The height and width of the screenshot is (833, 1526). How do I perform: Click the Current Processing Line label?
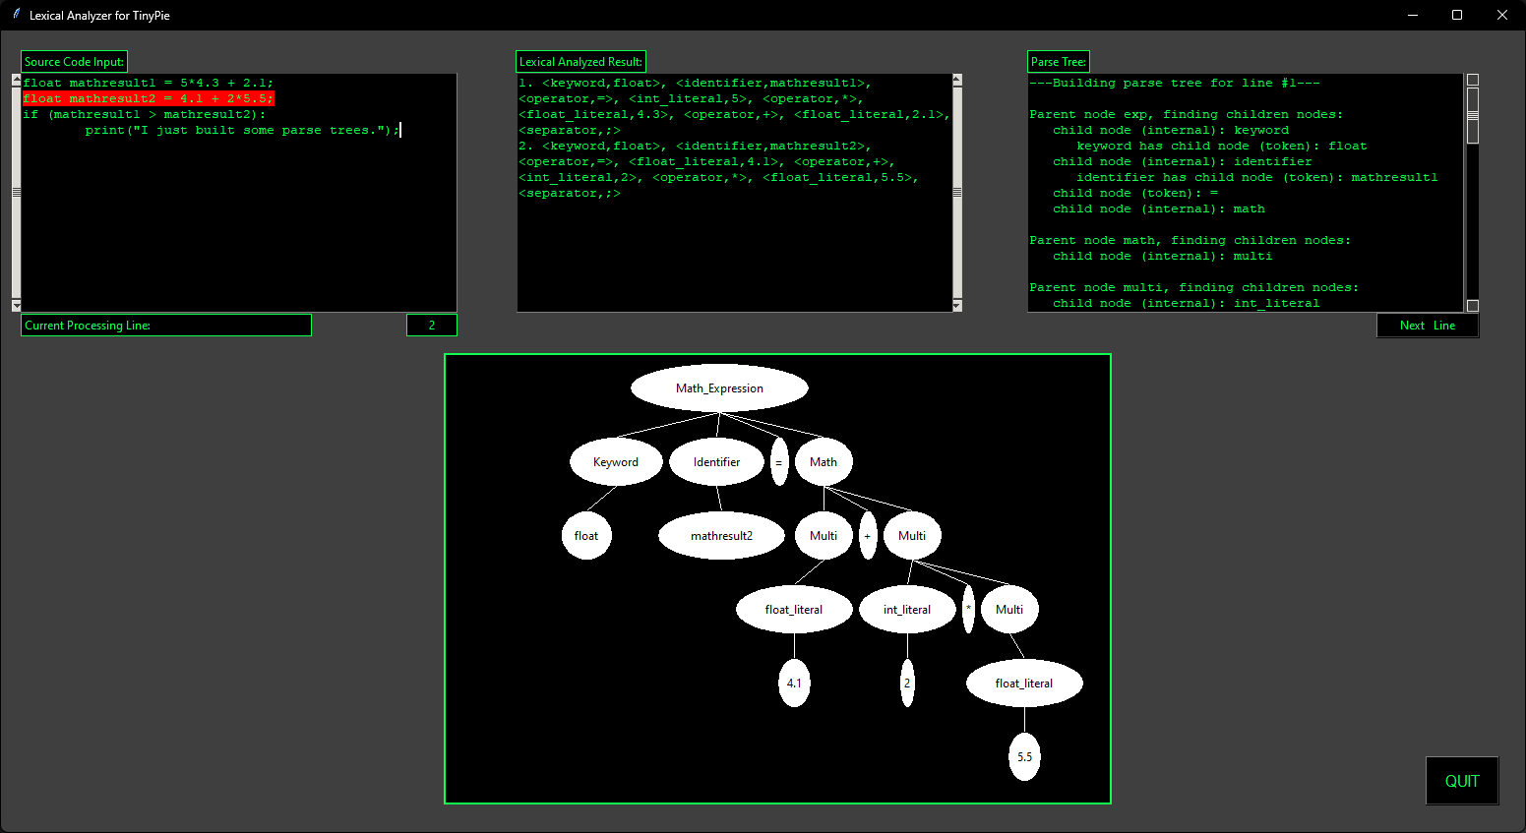166,326
